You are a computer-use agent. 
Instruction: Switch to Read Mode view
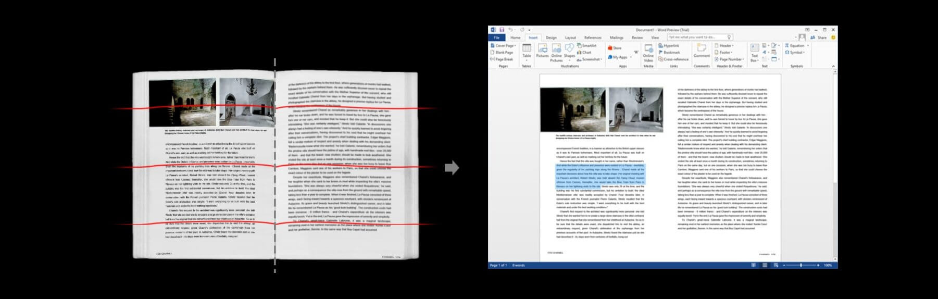coord(753,265)
